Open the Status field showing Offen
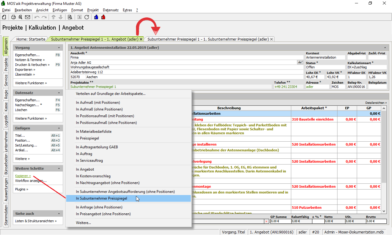 pyautogui.click(x=325, y=67)
